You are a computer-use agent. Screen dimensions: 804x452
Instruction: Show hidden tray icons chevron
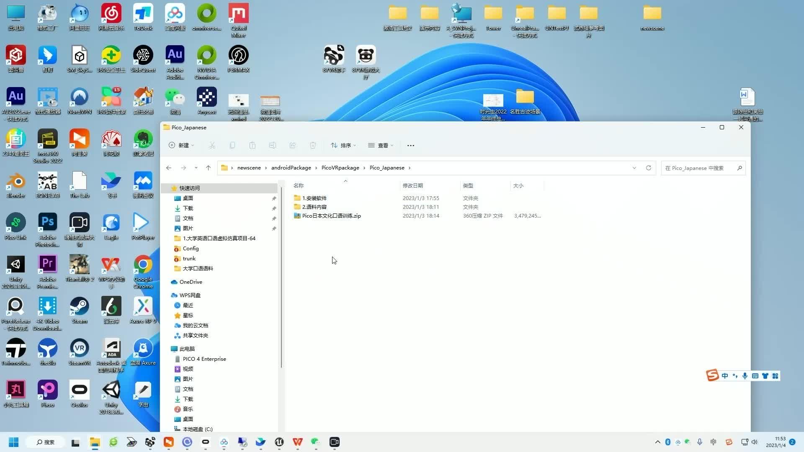pos(657,442)
